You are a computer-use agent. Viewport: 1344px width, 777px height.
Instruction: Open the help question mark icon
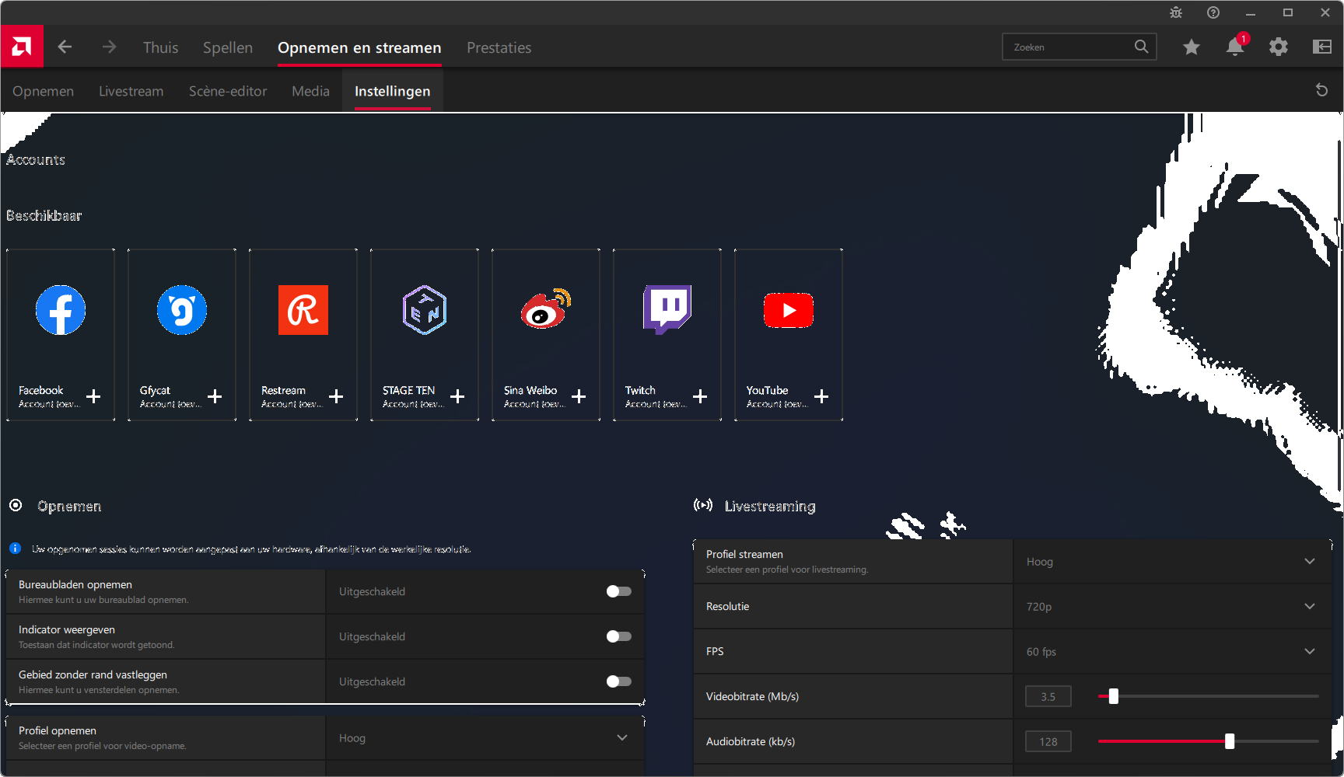click(x=1213, y=12)
